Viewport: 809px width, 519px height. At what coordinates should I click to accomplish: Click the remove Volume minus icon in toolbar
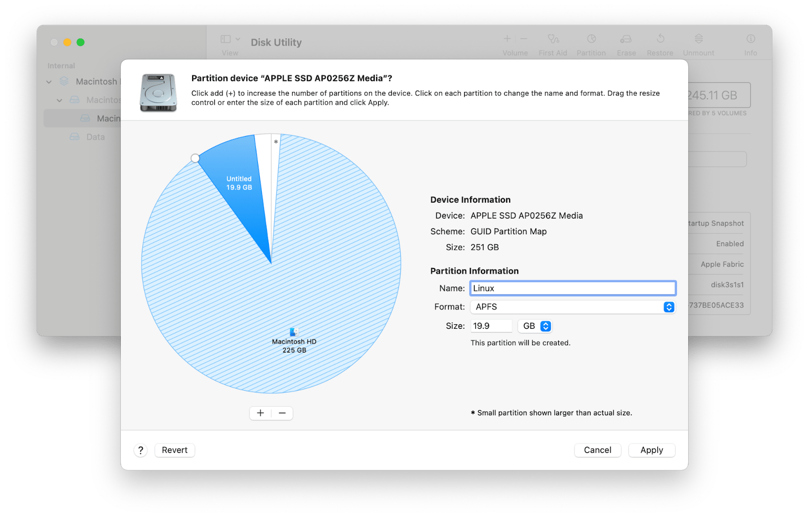coord(524,38)
